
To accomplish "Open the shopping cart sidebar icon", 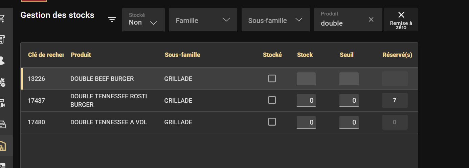I will [x=3, y=18].
